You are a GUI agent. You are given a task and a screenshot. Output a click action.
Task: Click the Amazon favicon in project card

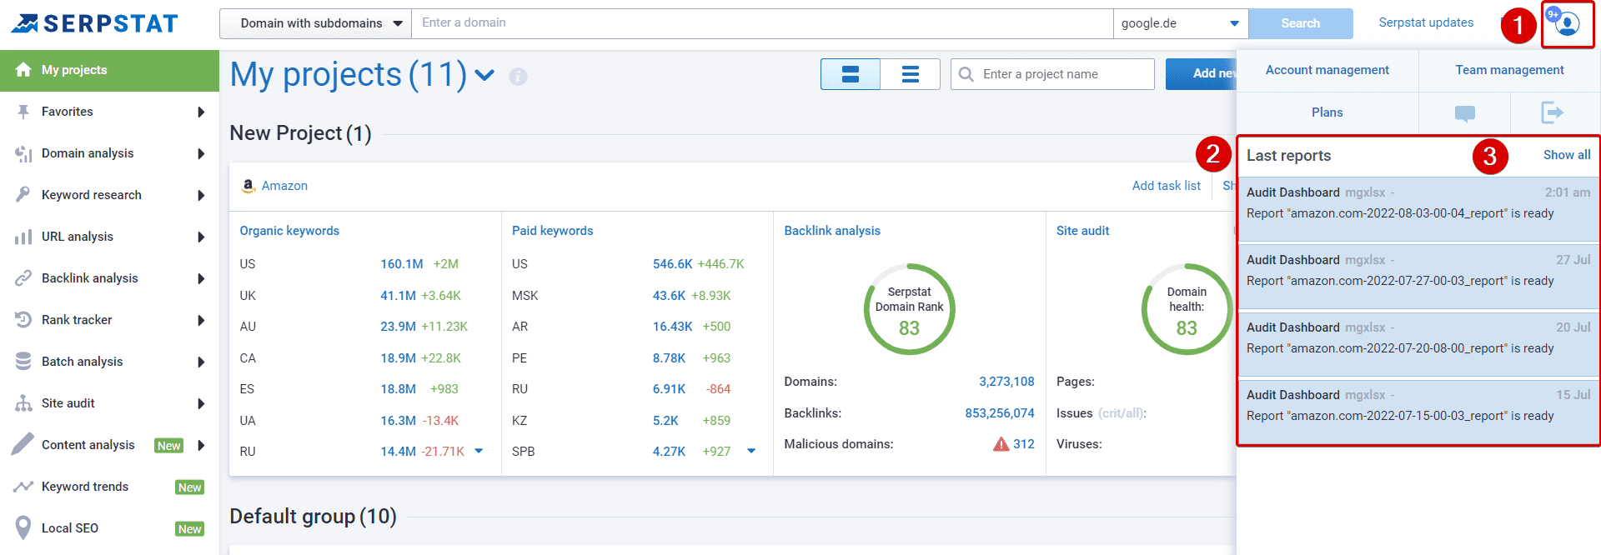click(x=248, y=186)
